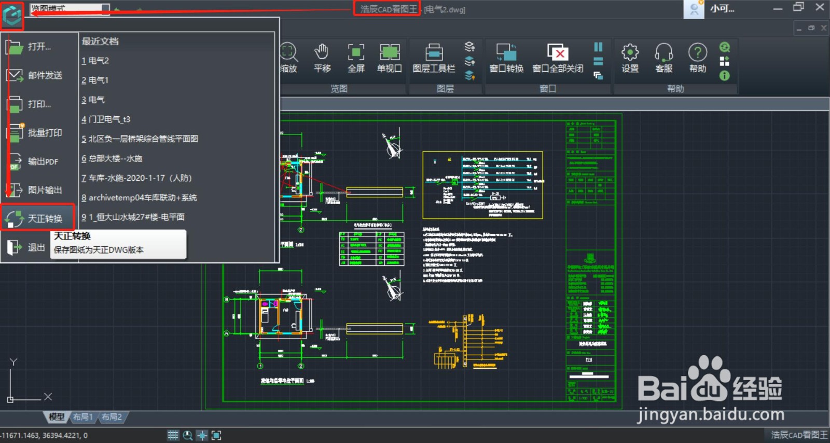Open recent document 1 电气2
The width and height of the screenshot is (830, 443).
tap(95, 61)
